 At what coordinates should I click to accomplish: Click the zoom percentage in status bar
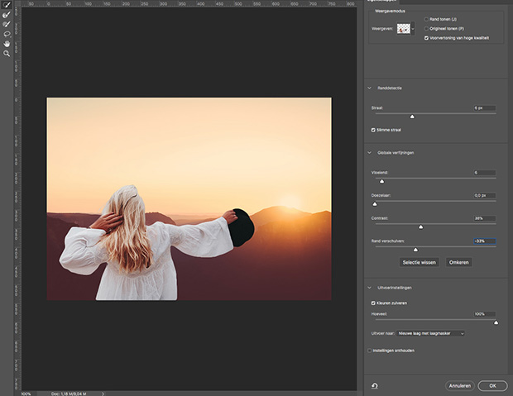[26, 394]
